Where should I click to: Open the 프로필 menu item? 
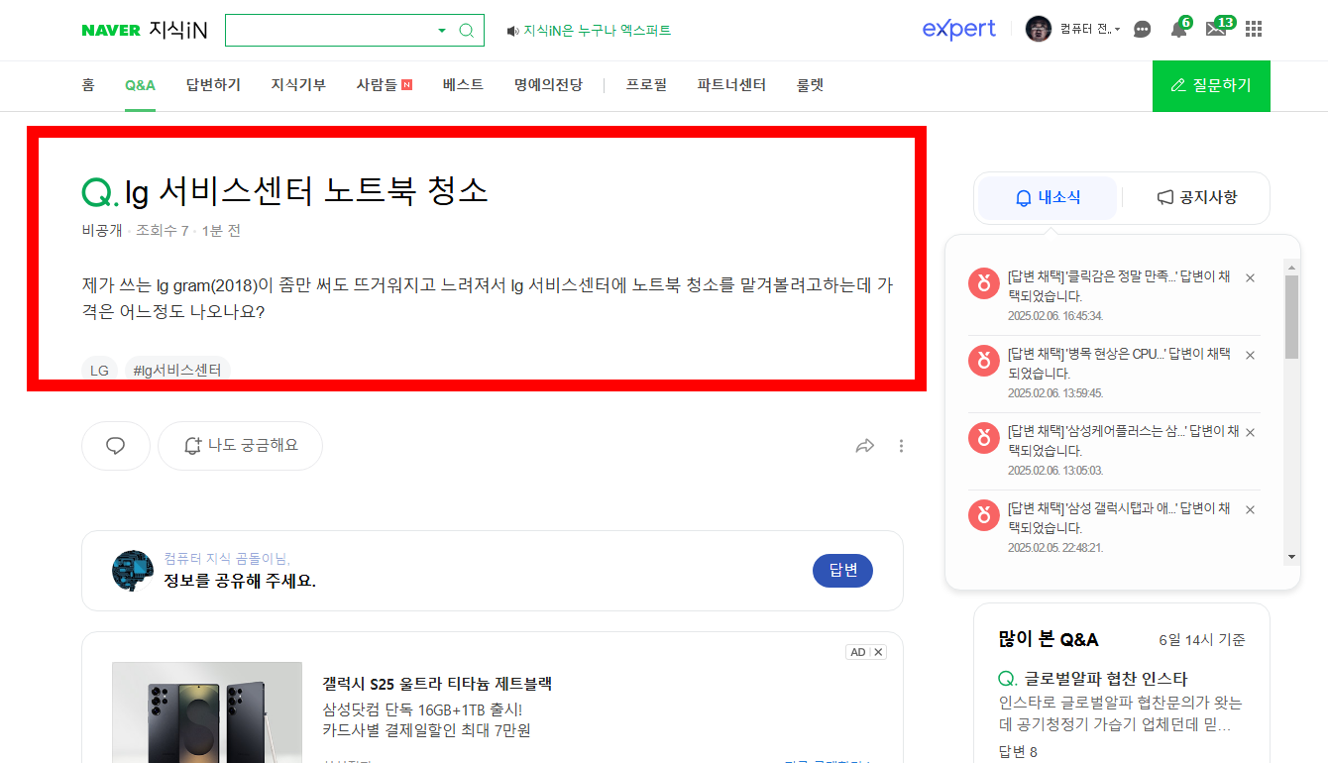coord(646,85)
